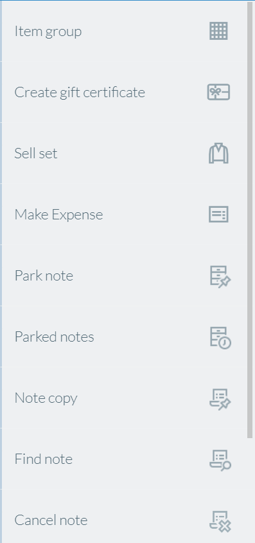The height and width of the screenshot is (543, 255).
Task: Select Create gift certificate
Action: pyautogui.click(x=125, y=92)
